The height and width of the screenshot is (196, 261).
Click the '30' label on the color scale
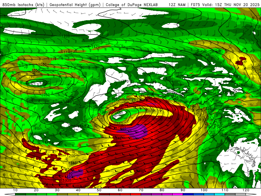57,190
